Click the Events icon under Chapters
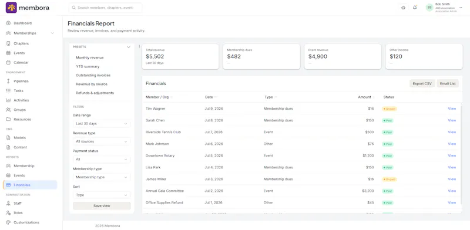470x230 pixels. click(x=8, y=53)
